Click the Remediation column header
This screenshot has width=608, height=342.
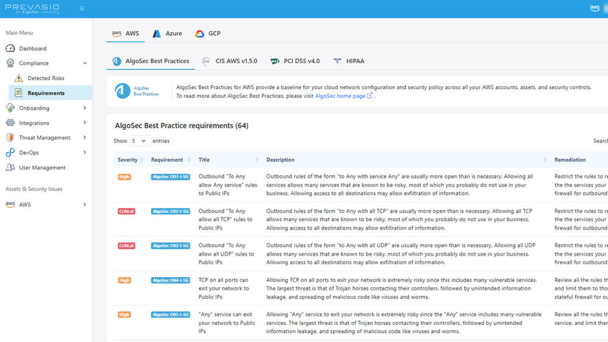(570, 160)
